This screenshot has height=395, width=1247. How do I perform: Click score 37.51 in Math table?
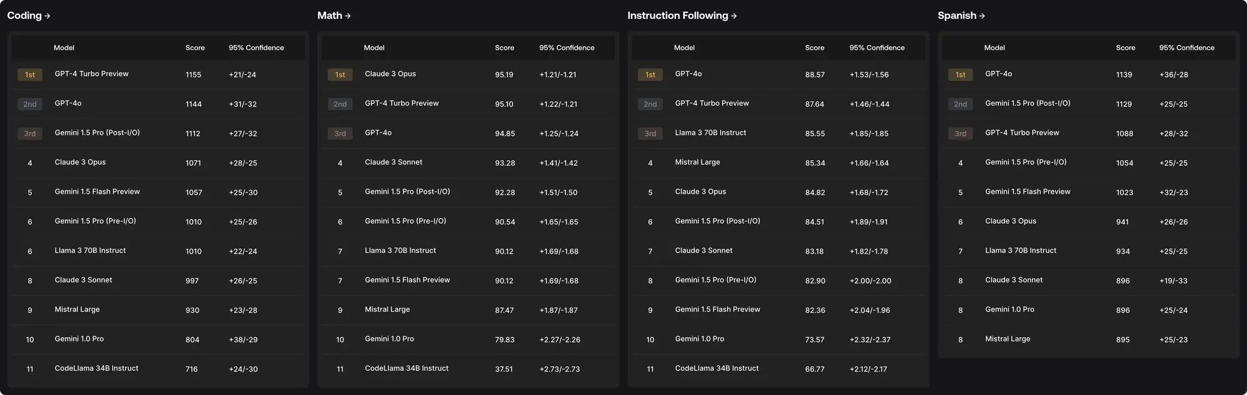pos(504,369)
